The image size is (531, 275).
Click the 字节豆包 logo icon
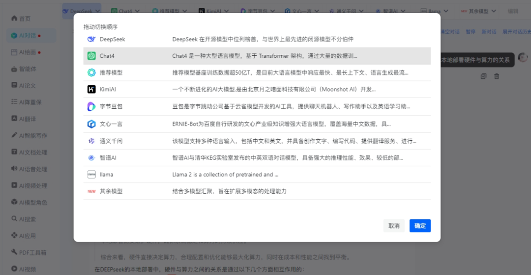[x=91, y=106]
